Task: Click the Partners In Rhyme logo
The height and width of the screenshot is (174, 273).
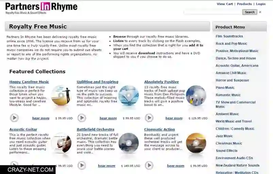Action: coord(41,8)
